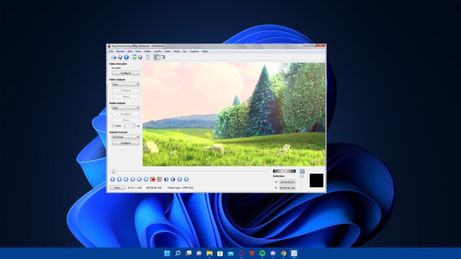The image size is (461, 259).
Task: Open the Audio menu
Action: pyautogui.click(x=158, y=51)
